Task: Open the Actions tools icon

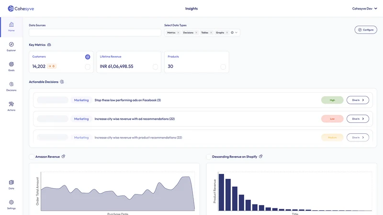Action: 11,104
